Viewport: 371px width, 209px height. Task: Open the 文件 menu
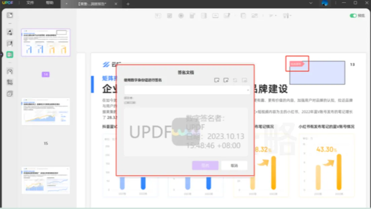pos(30,3)
